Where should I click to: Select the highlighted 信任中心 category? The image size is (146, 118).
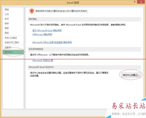13,52
